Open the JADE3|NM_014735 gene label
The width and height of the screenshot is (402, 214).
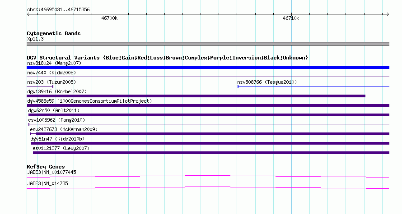click(47, 183)
